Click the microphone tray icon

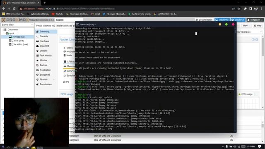[x=227, y=147]
